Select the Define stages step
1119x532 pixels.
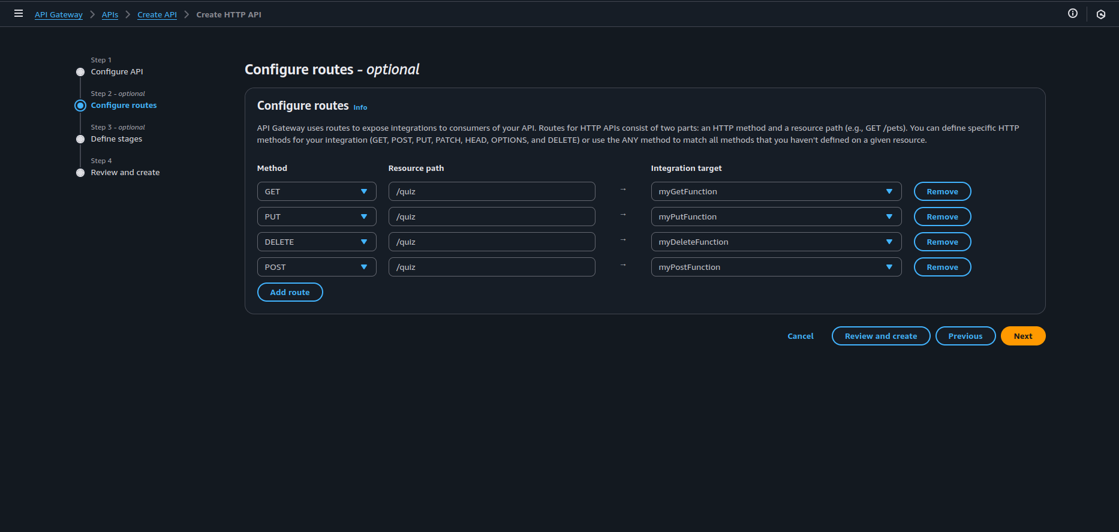click(x=116, y=139)
